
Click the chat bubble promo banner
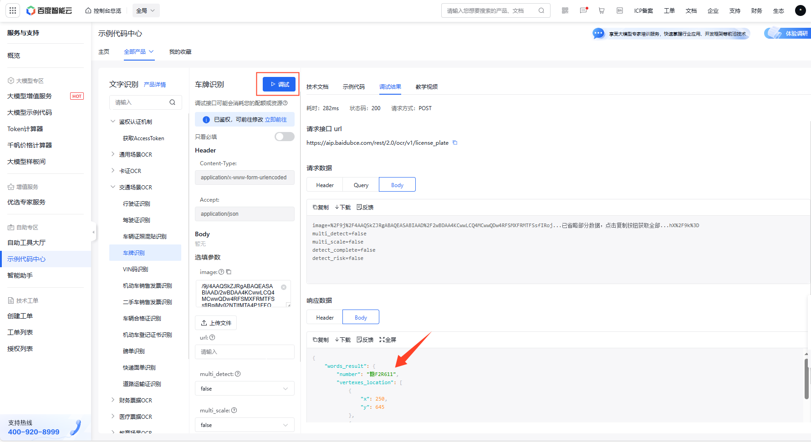pyautogui.click(x=671, y=34)
